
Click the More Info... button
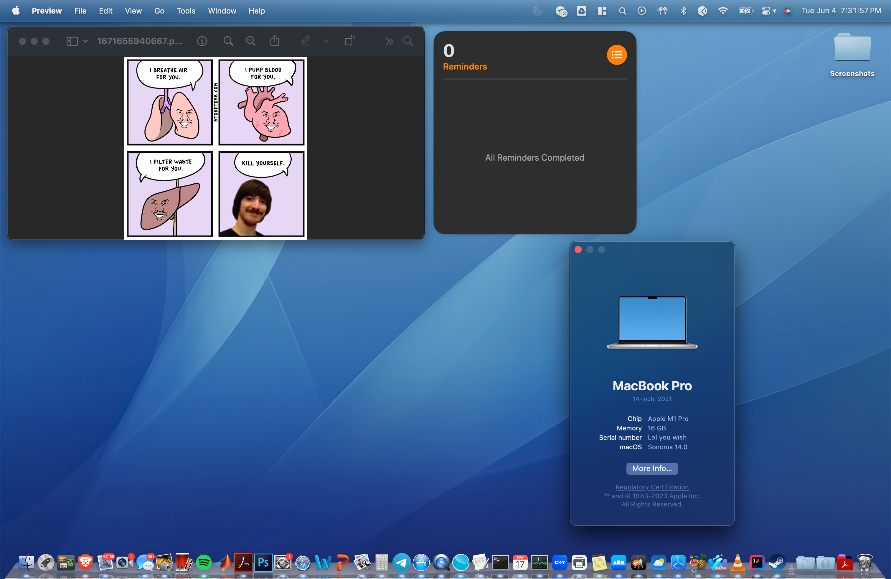(x=651, y=468)
